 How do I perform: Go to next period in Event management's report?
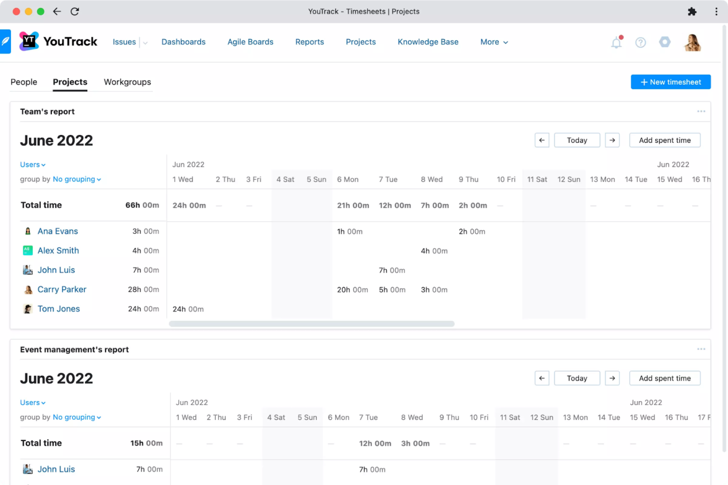tap(612, 378)
